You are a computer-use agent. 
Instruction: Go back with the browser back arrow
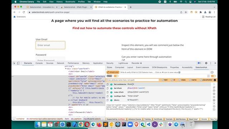(x=14, y=12)
